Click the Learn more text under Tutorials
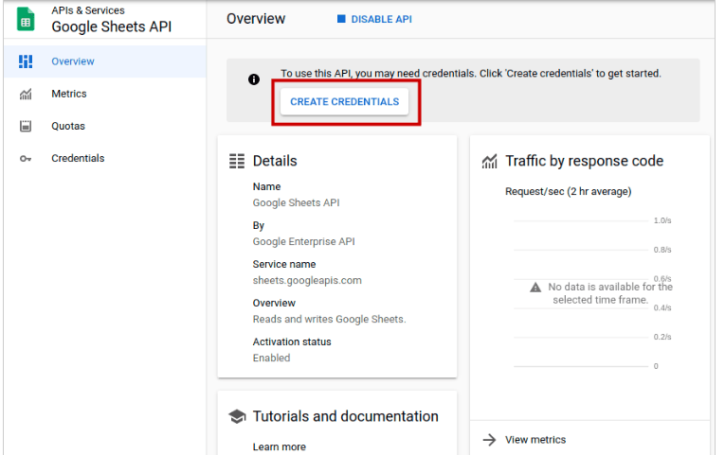Screen dimensions: 725x455 point(280,446)
